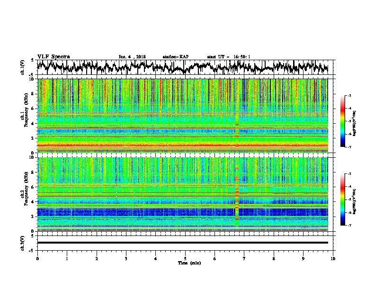Click the "Time (min)" x-axis label

[189, 263]
